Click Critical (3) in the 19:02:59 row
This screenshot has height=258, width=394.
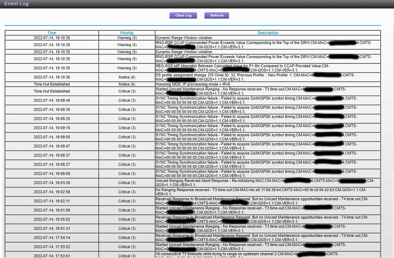[x=127, y=192]
